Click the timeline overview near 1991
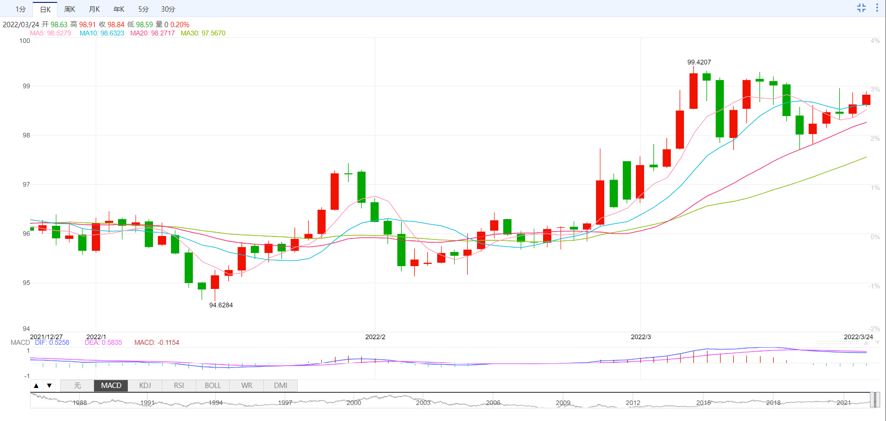 [x=147, y=403]
